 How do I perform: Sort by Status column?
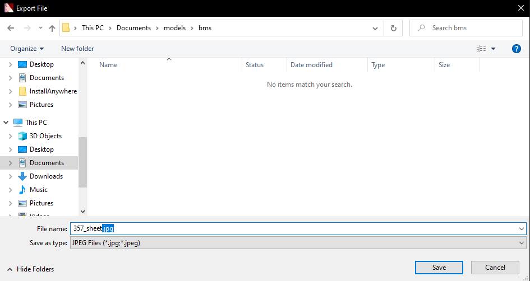(x=255, y=65)
